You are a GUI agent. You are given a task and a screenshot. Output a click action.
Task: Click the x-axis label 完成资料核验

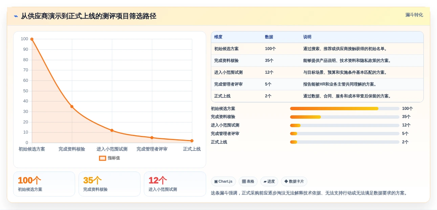[72, 149]
